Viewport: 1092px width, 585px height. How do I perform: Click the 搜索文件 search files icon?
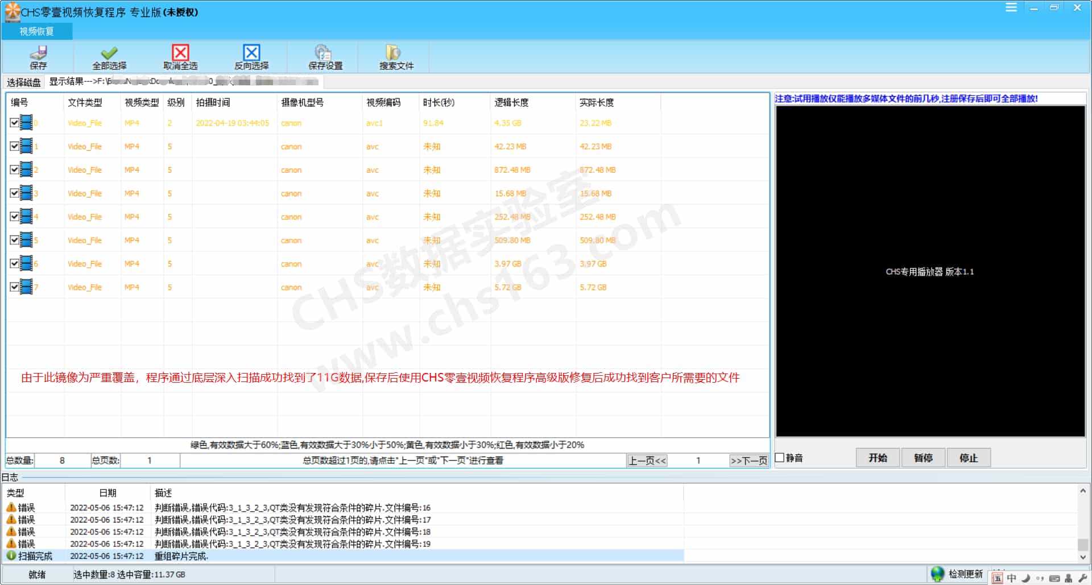pyautogui.click(x=394, y=52)
